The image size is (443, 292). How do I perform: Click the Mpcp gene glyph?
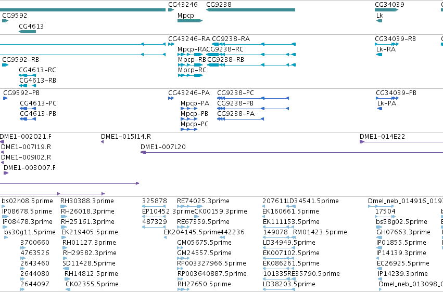point(190,21)
